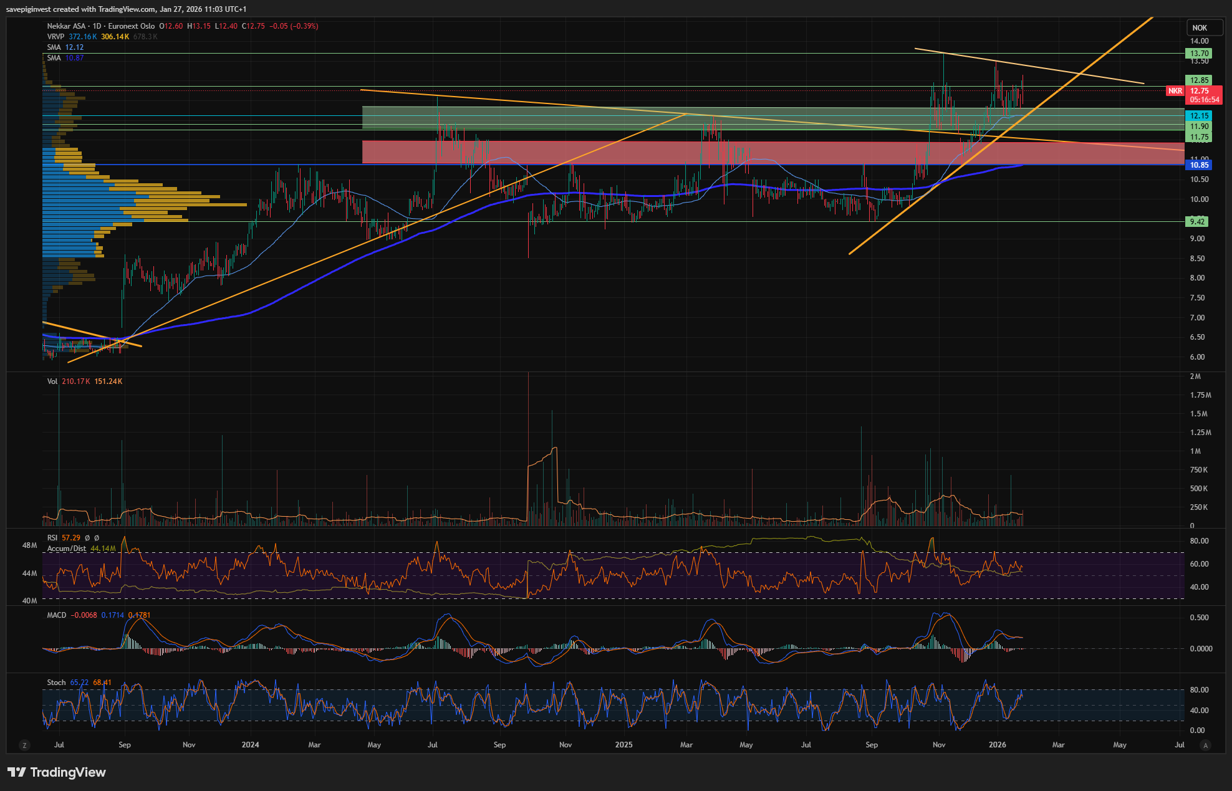Click the Stoch indicator legend label

pyautogui.click(x=56, y=683)
